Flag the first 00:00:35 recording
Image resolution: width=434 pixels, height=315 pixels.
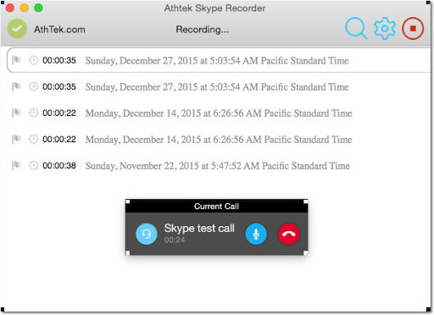point(16,60)
